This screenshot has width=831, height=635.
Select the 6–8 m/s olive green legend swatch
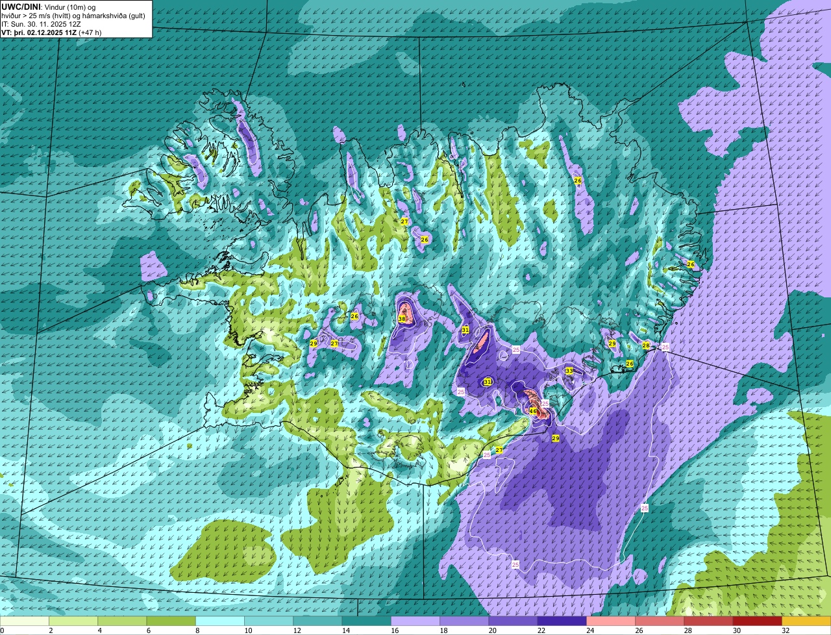[171, 621]
